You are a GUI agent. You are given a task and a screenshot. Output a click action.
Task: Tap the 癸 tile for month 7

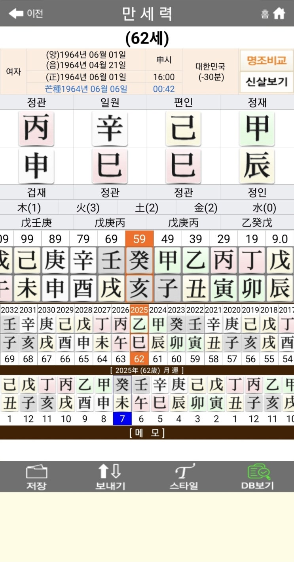[x=122, y=384]
